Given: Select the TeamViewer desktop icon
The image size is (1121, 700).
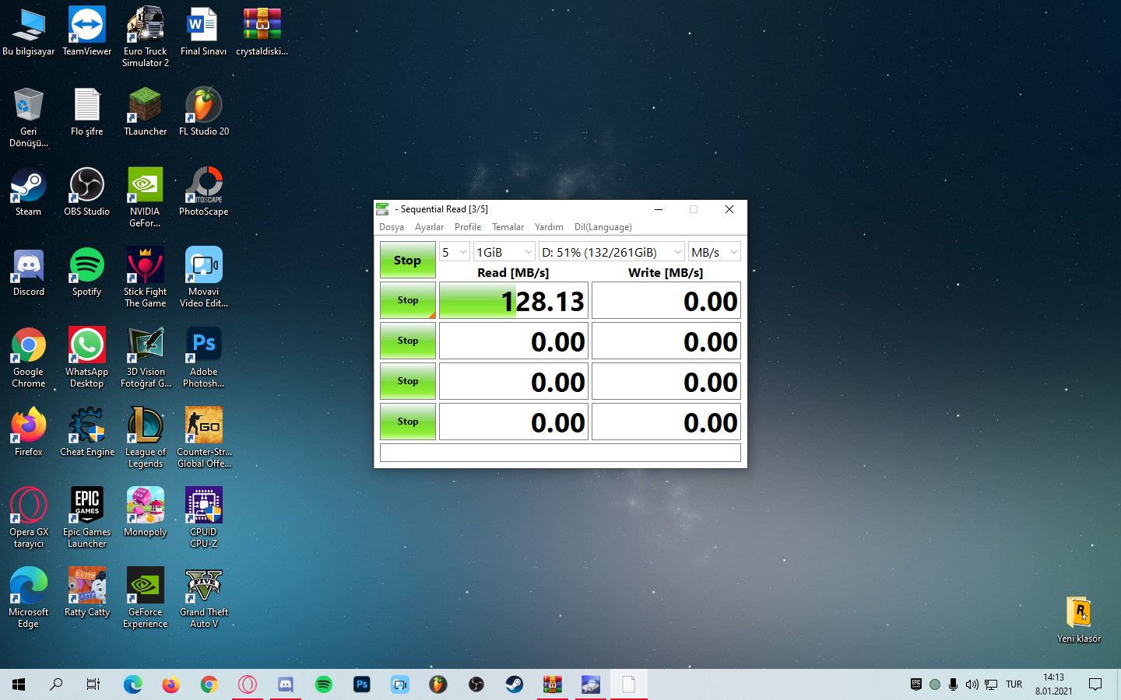Looking at the screenshot, I should click(86, 33).
